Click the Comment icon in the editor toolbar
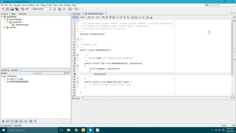This screenshot has width=236, height=133. (147, 17)
